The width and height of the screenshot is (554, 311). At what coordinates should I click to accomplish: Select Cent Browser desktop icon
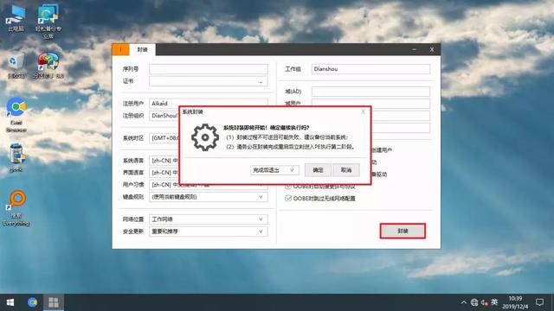[16, 115]
